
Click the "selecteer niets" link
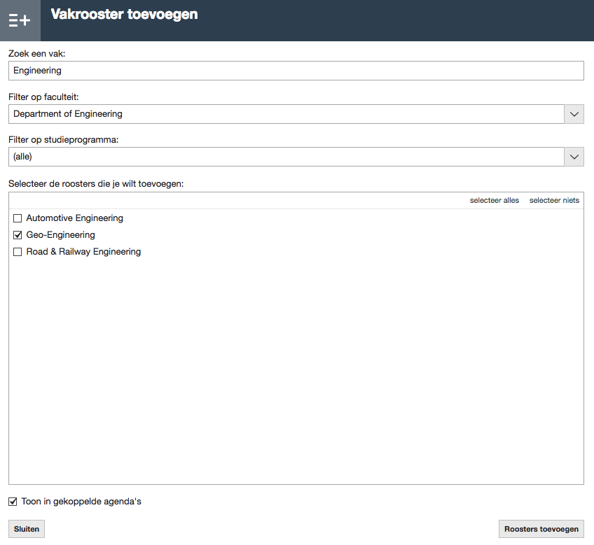[554, 200]
